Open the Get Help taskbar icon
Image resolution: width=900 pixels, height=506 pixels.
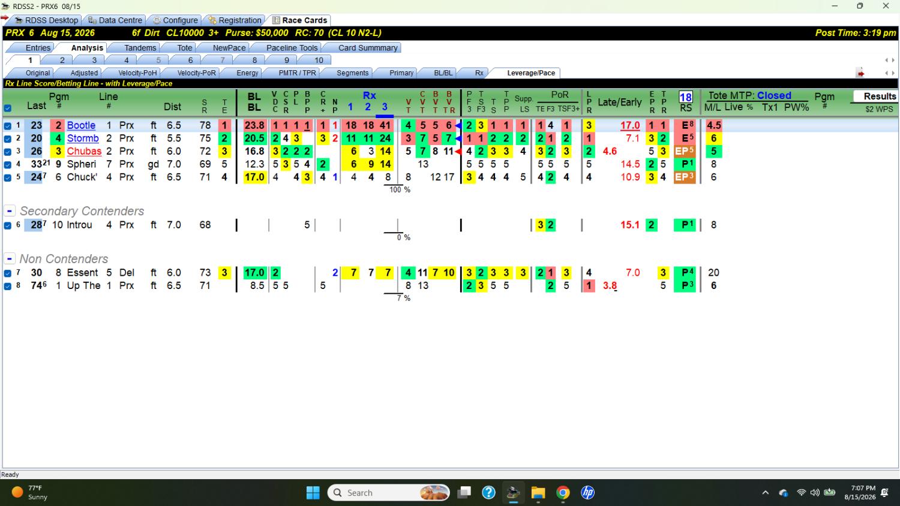click(x=488, y=493)
